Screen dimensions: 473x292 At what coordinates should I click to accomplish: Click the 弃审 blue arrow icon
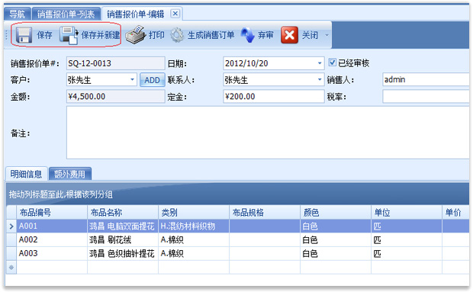[248, 35]
